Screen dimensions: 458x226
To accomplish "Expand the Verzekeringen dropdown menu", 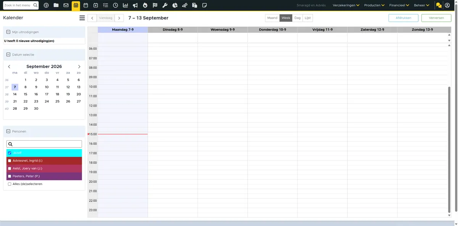I will (346, 5).
